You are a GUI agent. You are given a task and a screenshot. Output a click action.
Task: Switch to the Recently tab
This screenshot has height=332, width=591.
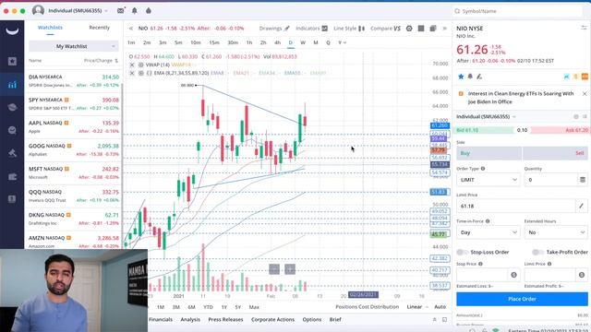[99, 28]
